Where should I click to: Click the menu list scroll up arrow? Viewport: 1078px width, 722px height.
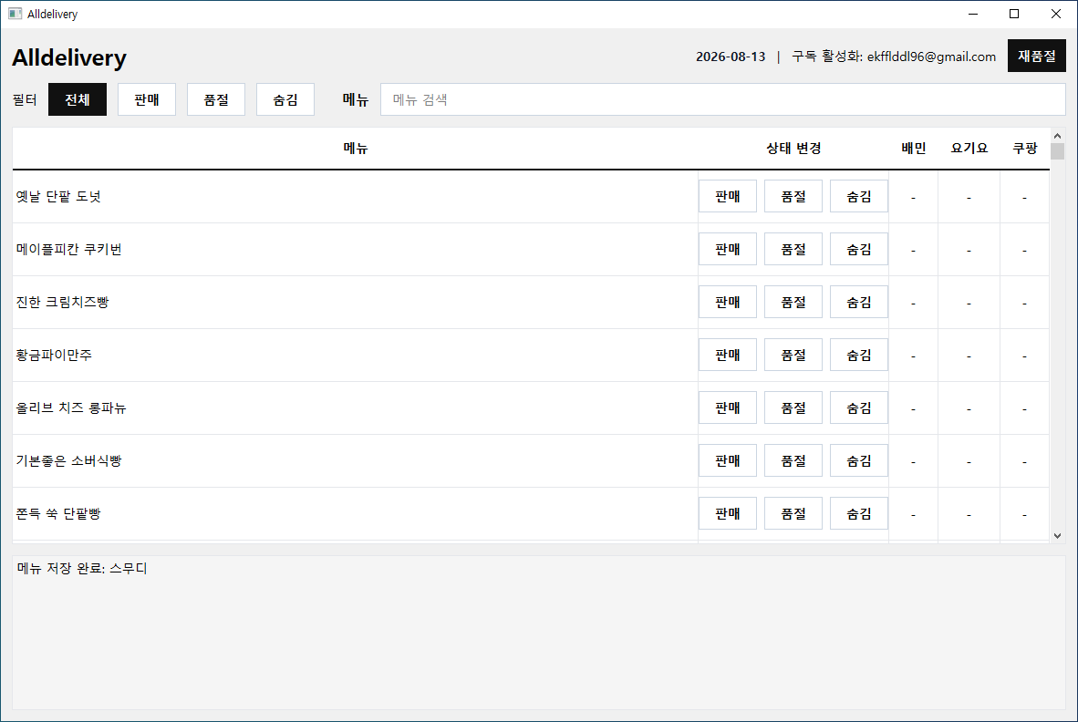(1057, 136)
